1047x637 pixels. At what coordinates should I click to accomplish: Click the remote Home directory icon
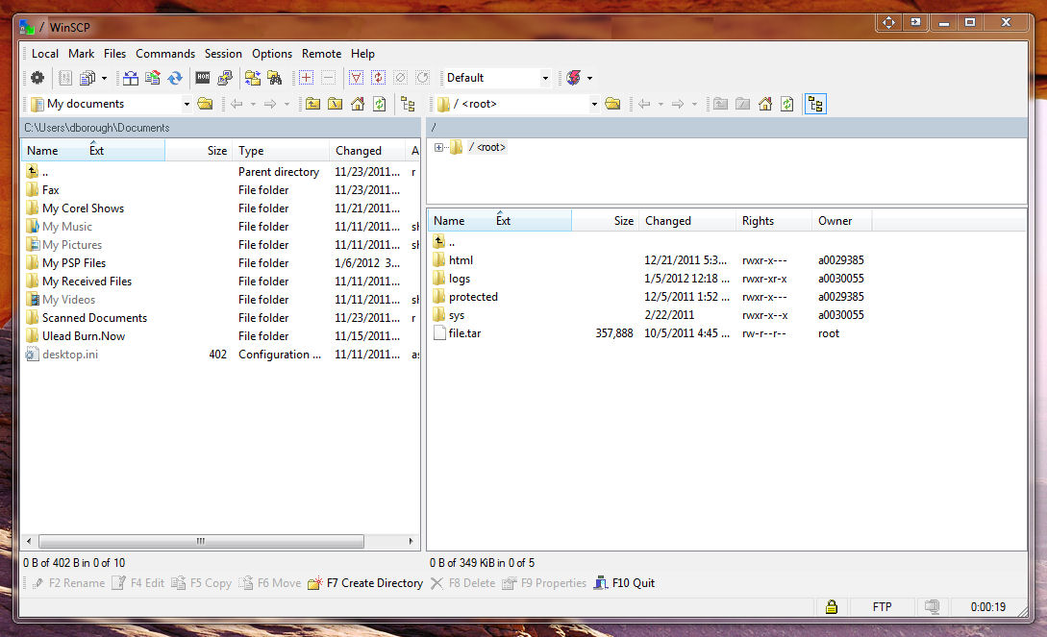pyautogui.click(x=765, y=104)
